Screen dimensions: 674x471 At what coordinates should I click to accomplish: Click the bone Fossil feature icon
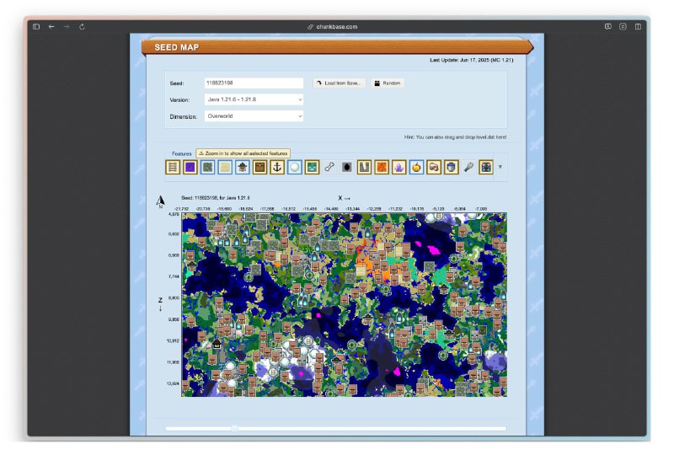click(329, 168)
